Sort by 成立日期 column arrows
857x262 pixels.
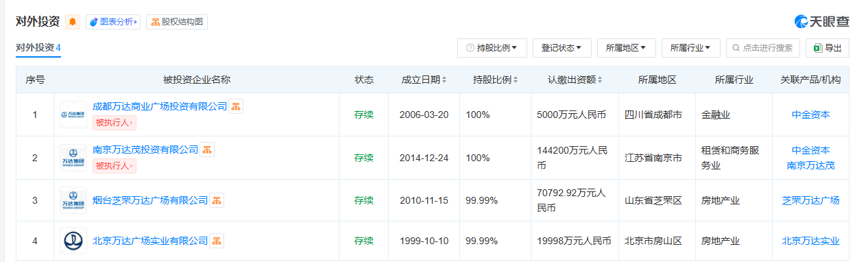444,80
